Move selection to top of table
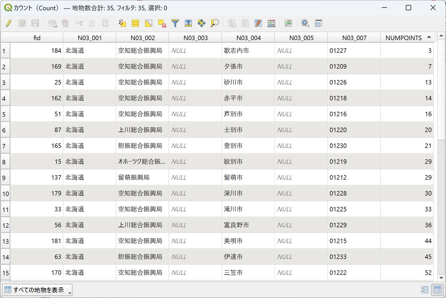 click(188, 23)
